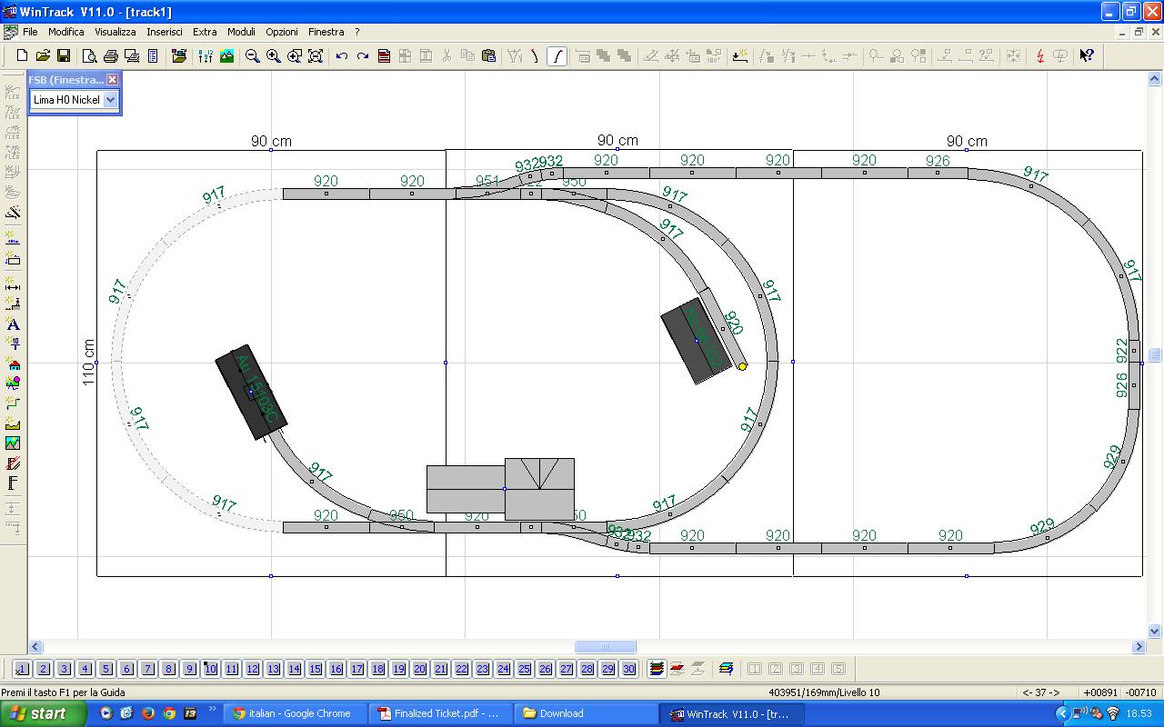Screen dimensions: 1164x727
Task: Open print preview from the toolbar
Action: (x=90, y=56)
